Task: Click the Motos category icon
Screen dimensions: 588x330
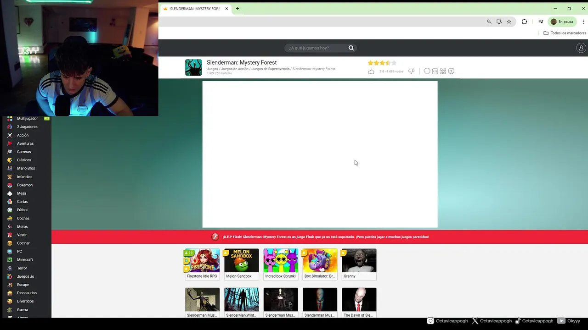Action: coord(10,227)
